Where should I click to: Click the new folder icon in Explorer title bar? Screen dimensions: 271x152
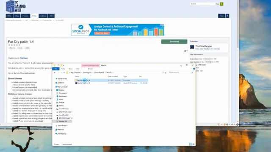coord(61,65)
